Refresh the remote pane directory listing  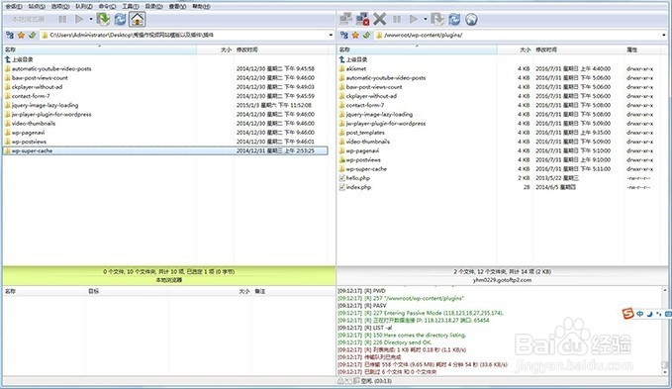pos(454,19)
